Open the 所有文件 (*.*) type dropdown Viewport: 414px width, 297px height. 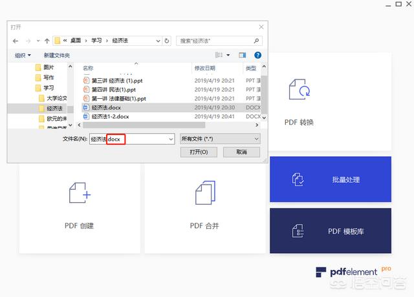tap(220, 139)
